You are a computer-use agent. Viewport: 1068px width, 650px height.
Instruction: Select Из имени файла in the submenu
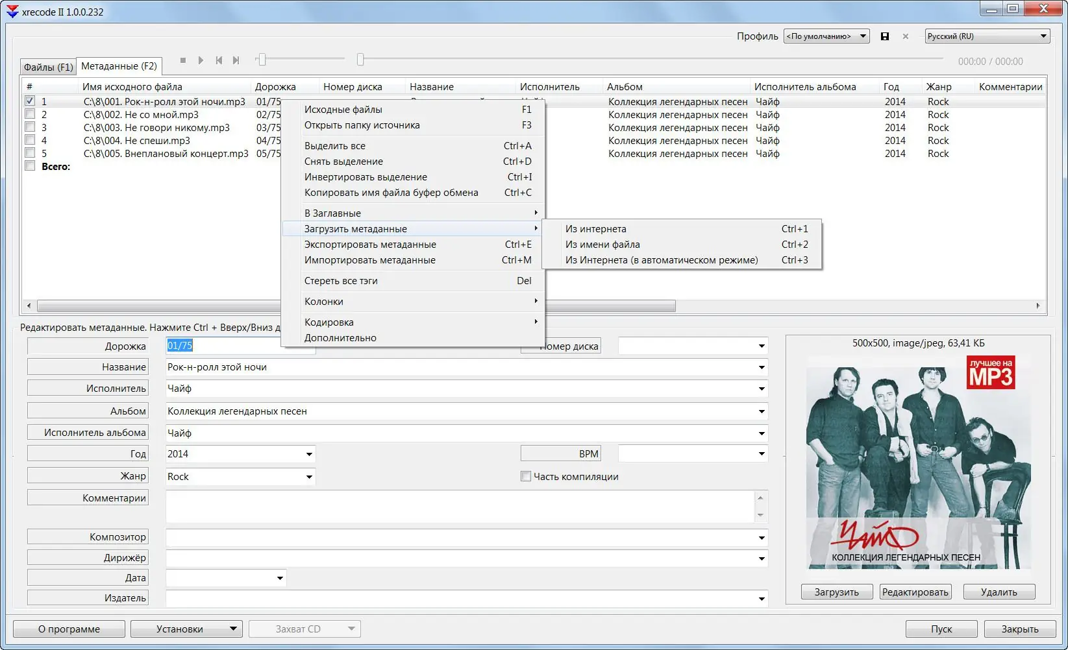click(602, 245)
